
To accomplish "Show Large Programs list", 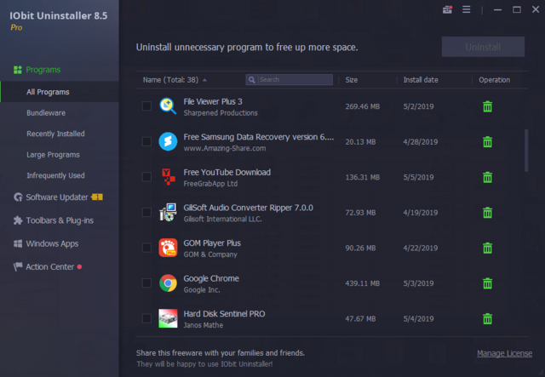I will [53, 155].
